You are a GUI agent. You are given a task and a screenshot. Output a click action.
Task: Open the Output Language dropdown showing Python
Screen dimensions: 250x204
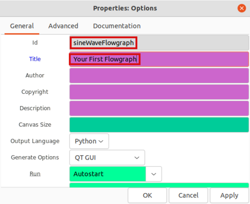click(89, 141)
